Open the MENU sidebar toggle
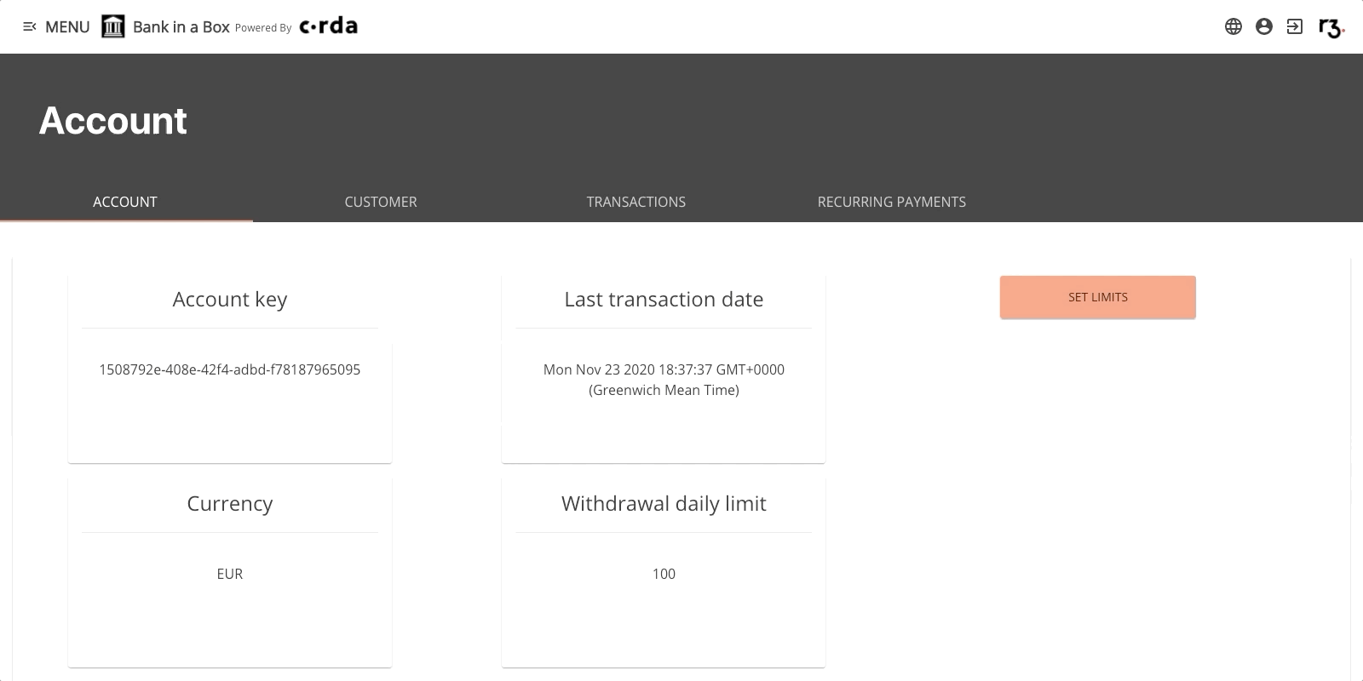 (55, 26)
